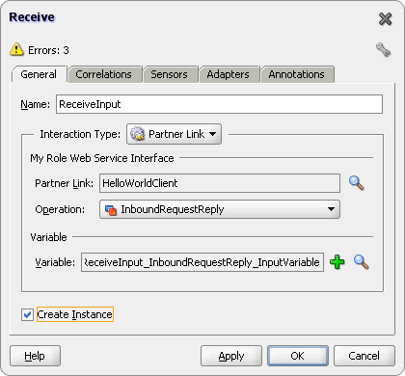Click the InboundRequestReply operation icon
The image size is (405, 376).
(x=111, y=210)
